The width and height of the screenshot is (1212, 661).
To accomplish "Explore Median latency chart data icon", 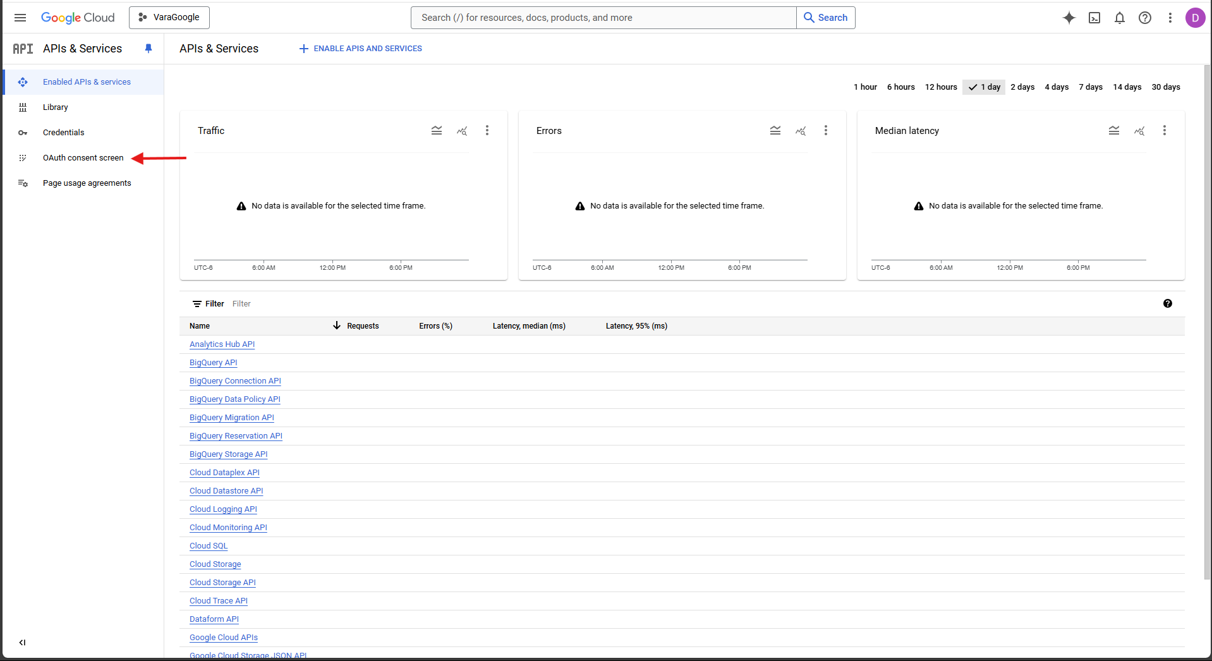I will pyautogui.click(x=1139, y=131).
